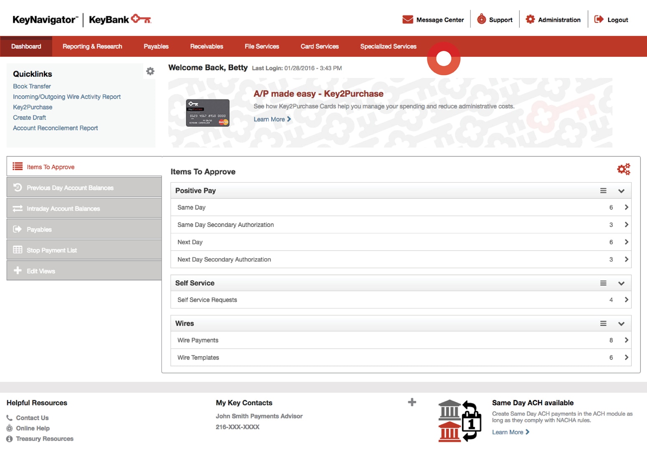The width and height of the screenshot is (647, 454).
Task: Open Items To Approve settings gears
Action: (x=624, y=169)
